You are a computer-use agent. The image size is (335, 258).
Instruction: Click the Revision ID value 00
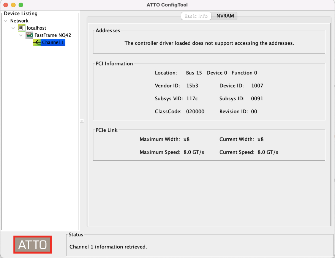coord(254,112)
